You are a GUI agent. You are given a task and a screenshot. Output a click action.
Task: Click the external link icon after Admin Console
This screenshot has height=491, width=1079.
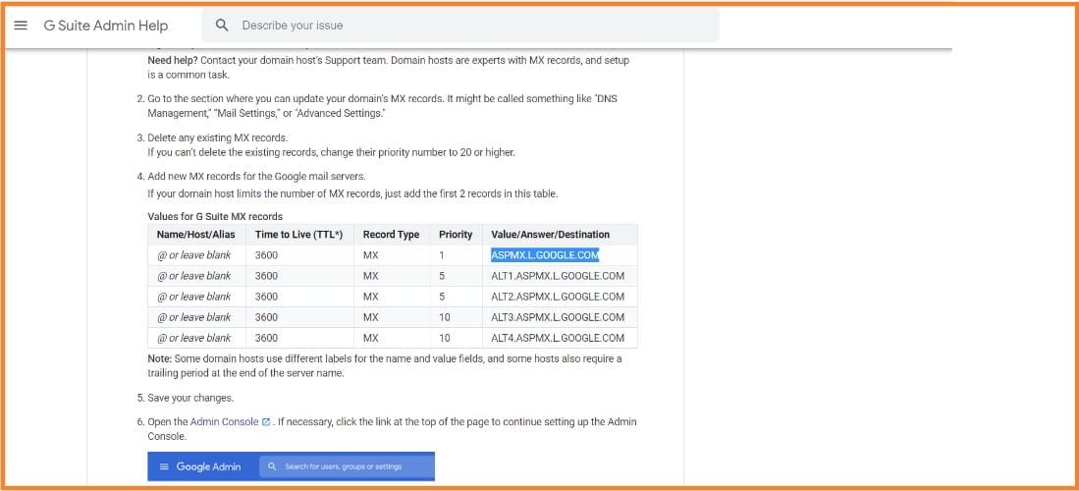coord(267,422)
